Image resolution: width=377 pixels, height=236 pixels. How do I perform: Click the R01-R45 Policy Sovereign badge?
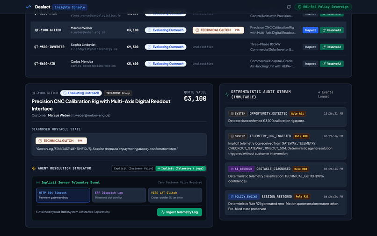(323, 7)
